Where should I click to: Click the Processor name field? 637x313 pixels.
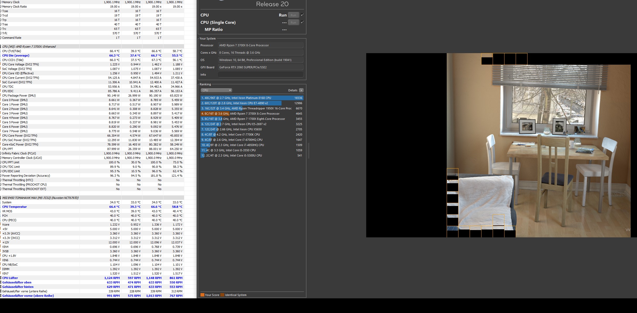(x=261, y=45)
